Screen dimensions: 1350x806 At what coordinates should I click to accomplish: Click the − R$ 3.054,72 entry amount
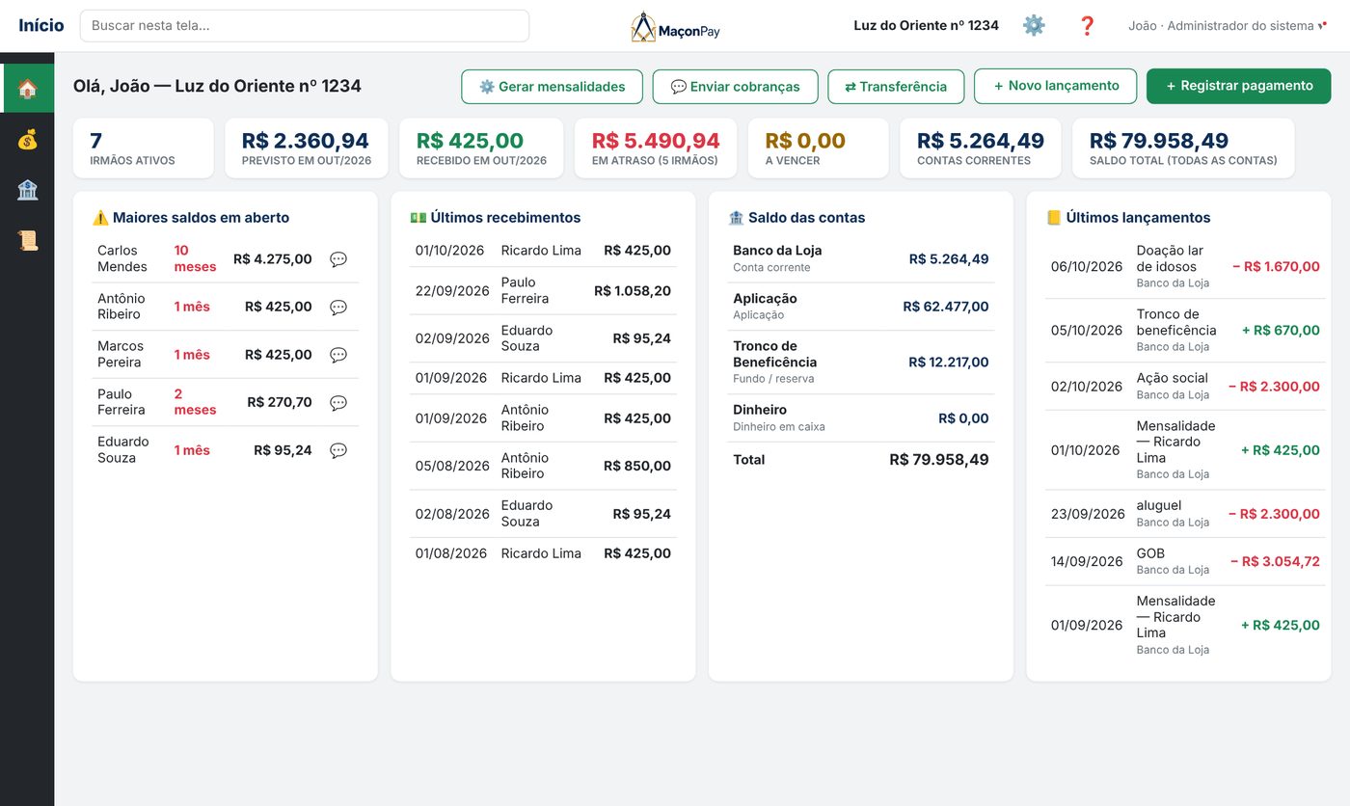pyautogui.click(x=1275, y=561)
